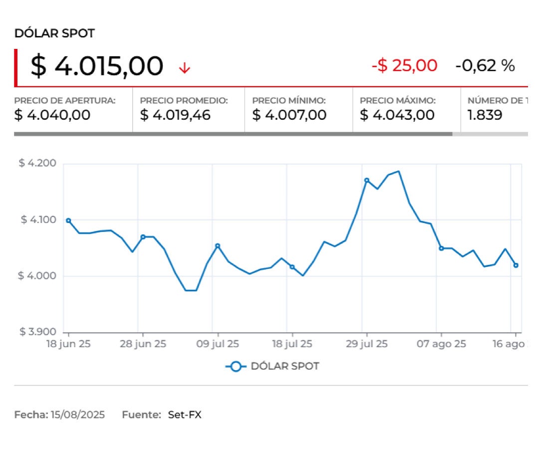Select the 07 ago 25 chart data point
Screen dimensions: 539x449
[x=441, y=248]
